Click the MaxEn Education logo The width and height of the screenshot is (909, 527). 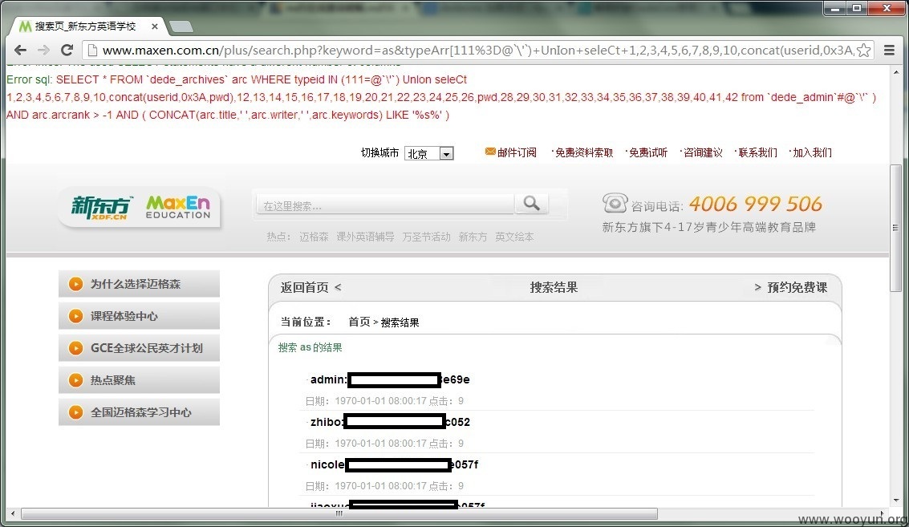pyautogui.click(x=178, y=207)
